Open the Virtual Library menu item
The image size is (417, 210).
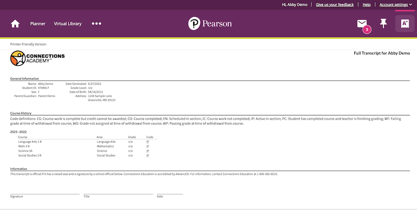(68, 24)
